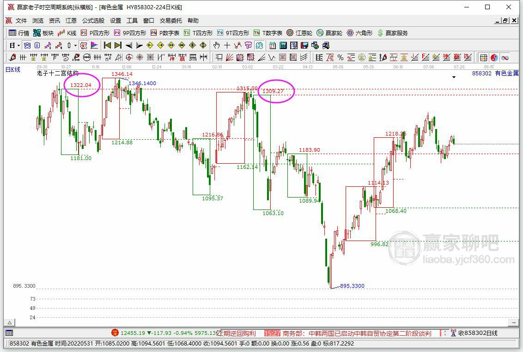
Task: Open the 交易委托 menu
Action: [171, 21]
